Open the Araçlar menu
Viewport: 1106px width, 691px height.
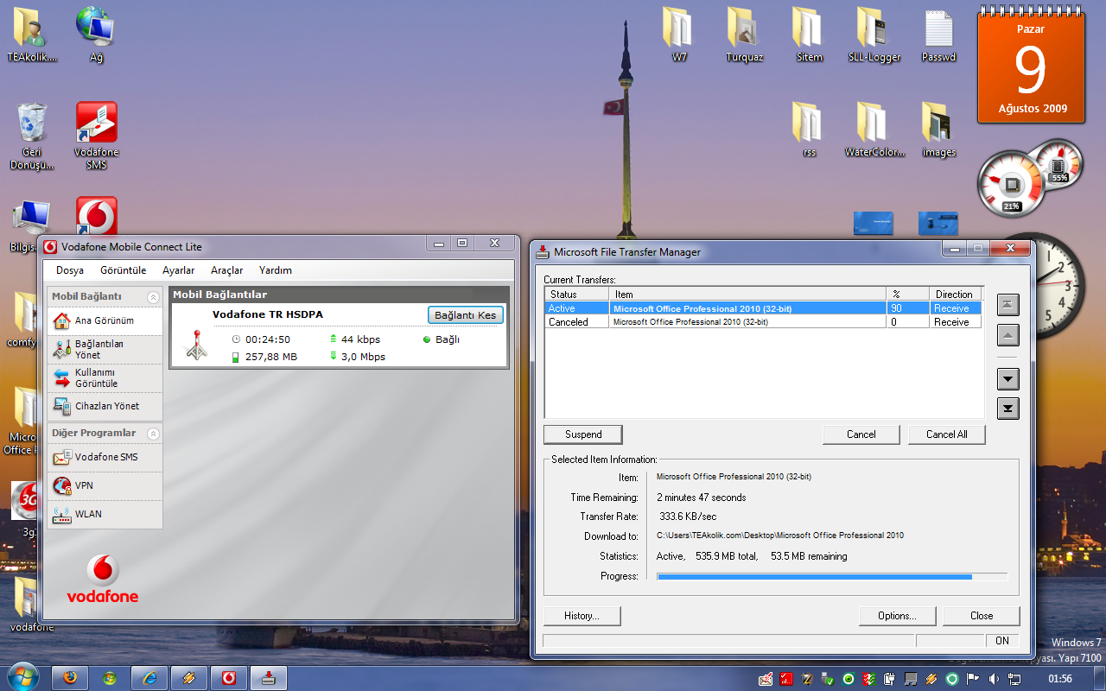click(227, 270)
